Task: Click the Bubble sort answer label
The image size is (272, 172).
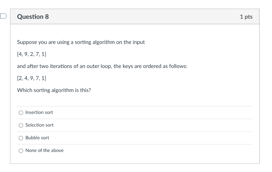Action: click(x=37, y=138)
